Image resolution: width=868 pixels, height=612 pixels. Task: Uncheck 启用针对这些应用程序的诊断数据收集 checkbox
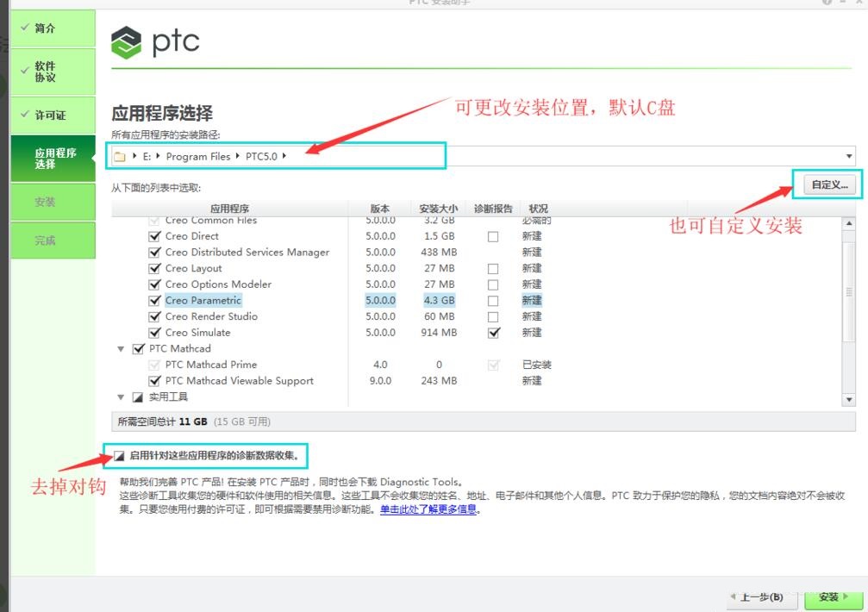[x=118, y=456]
